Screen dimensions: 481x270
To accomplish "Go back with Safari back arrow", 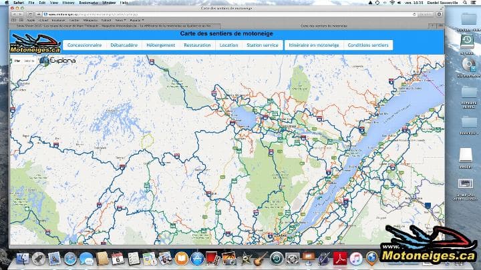I will 14,15.
